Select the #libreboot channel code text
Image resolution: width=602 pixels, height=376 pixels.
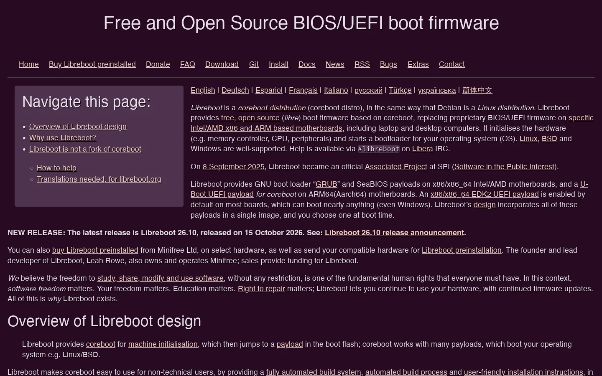tap(379, 149)
